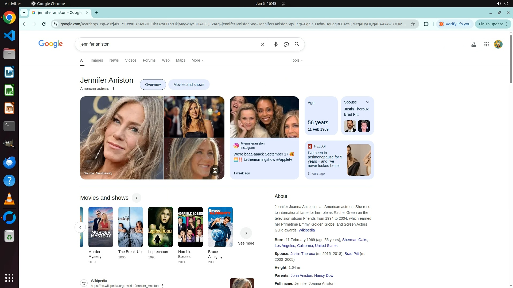Open the Tools dropdown
The height and width of the screenshot is (288, 513).
coord(297,60)
